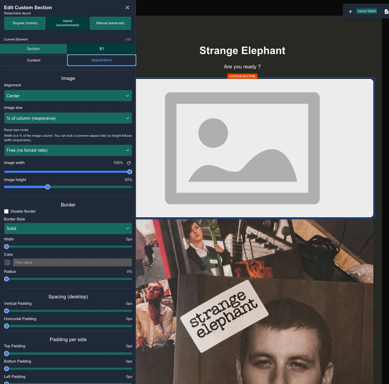Click the image placeholder in custom section
Image resolution: width=389 pixels, height=384 pixels.
[242, 148]
